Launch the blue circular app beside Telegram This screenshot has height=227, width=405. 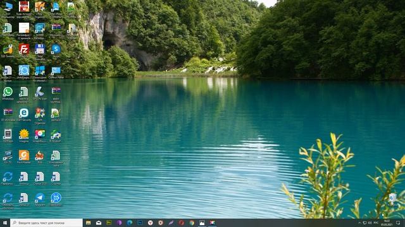pyautogui.click(x=56, y=198)
